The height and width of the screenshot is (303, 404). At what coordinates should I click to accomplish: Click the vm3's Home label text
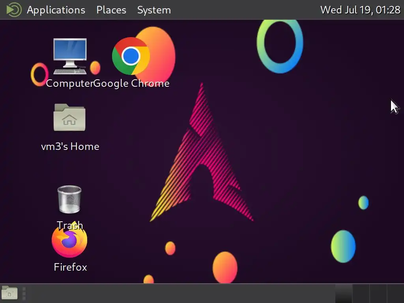click(70, 146)
